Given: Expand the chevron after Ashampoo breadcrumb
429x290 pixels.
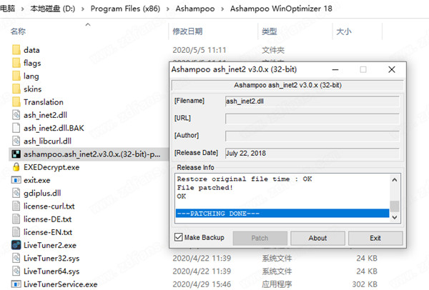Looking at the screenshot, I should [x=222, y=9].
